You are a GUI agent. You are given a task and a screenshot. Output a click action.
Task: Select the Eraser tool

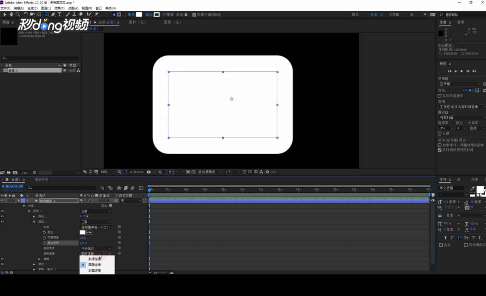[x=81, y=15]
